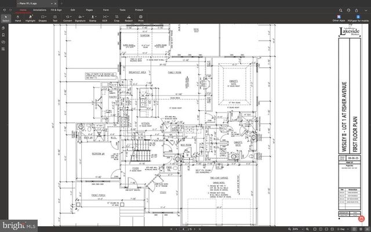Switch to the Annotations tab
This screenshot has width=371, height=232.
(x=40, y=10)
